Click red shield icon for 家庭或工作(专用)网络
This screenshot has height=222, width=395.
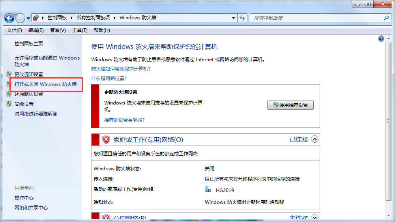click(x=106, y=140)
